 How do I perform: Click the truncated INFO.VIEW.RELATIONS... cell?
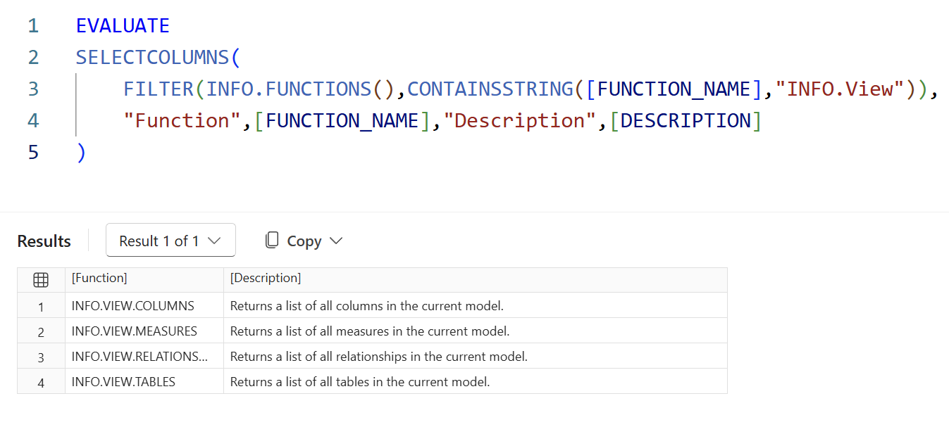139,357
